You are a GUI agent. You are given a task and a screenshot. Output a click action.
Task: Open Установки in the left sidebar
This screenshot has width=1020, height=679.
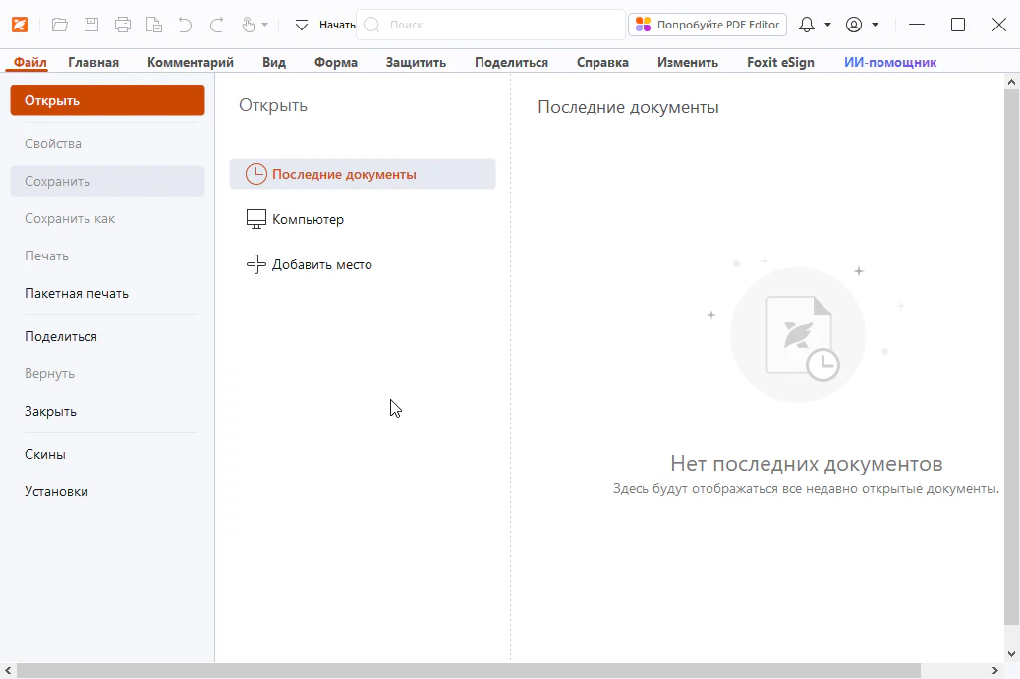click(56, 491)
